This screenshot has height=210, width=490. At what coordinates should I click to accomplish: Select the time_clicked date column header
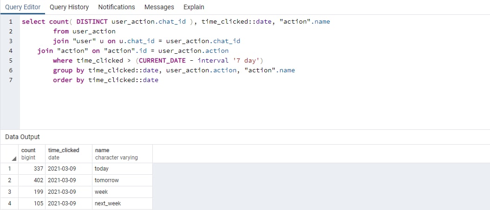69,153
